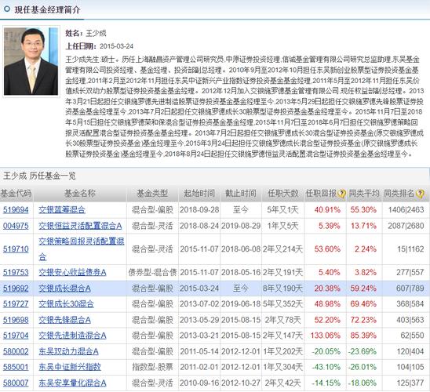Open fund code link 519727
The image size is (430, 392).
(16, 303)
